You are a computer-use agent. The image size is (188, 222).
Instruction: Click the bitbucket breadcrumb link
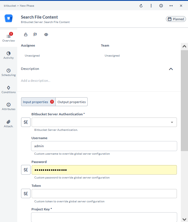click(x=10, y=6)
